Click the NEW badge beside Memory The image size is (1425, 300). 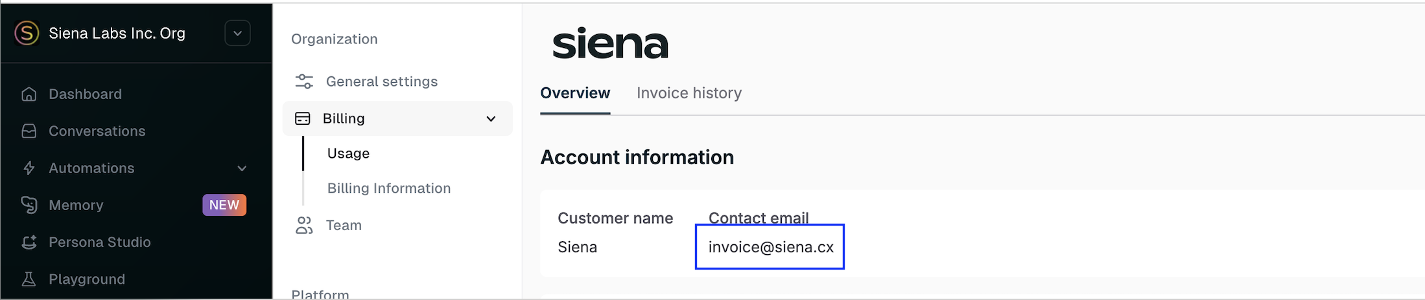coord(224,205)
